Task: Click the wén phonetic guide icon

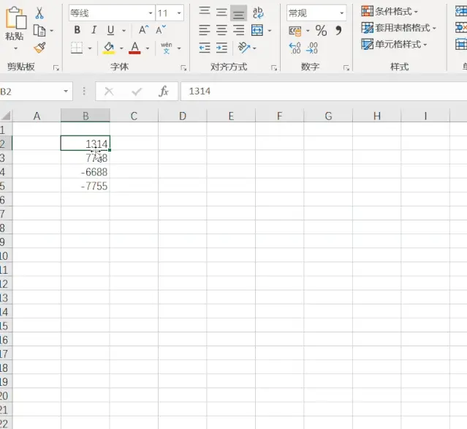Action: pos(166,48)
